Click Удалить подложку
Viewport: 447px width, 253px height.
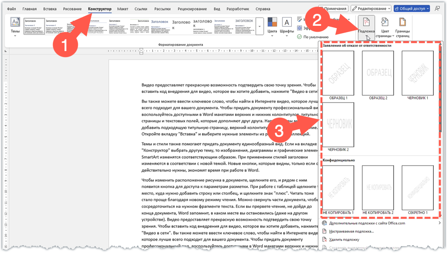coord(381,240)
